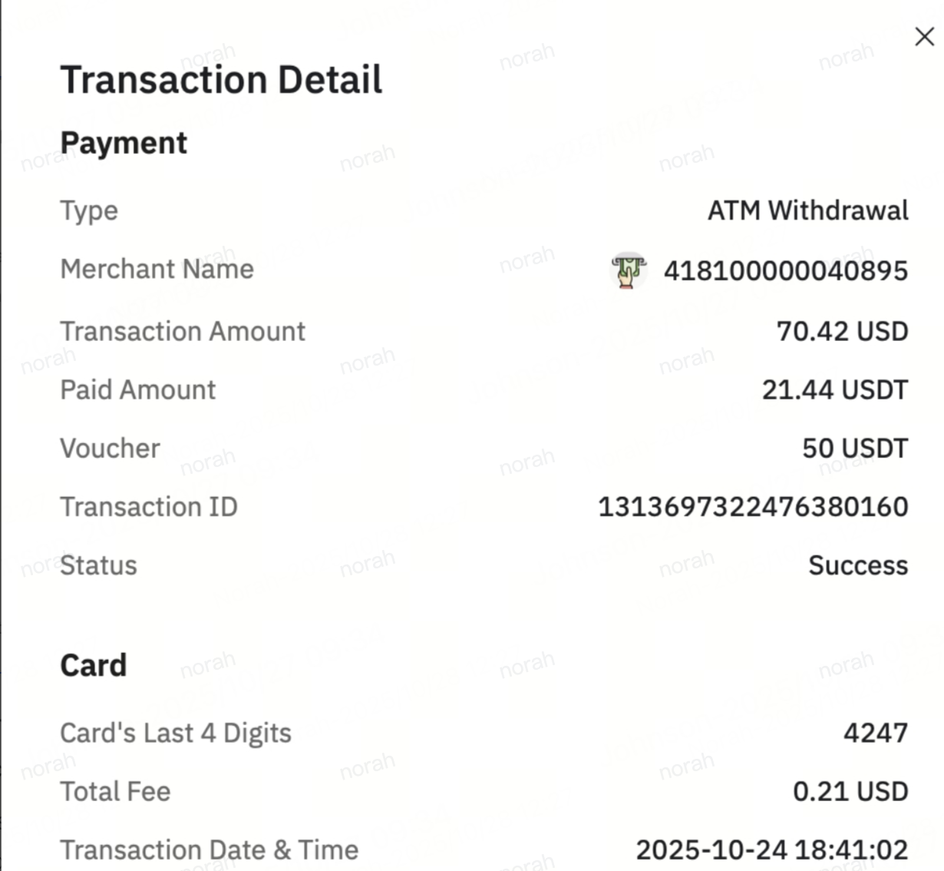Click the merchant name number 418100000040895
This screenshot has width=944, height=871.
pyautogui.click(x=785, y=270)
